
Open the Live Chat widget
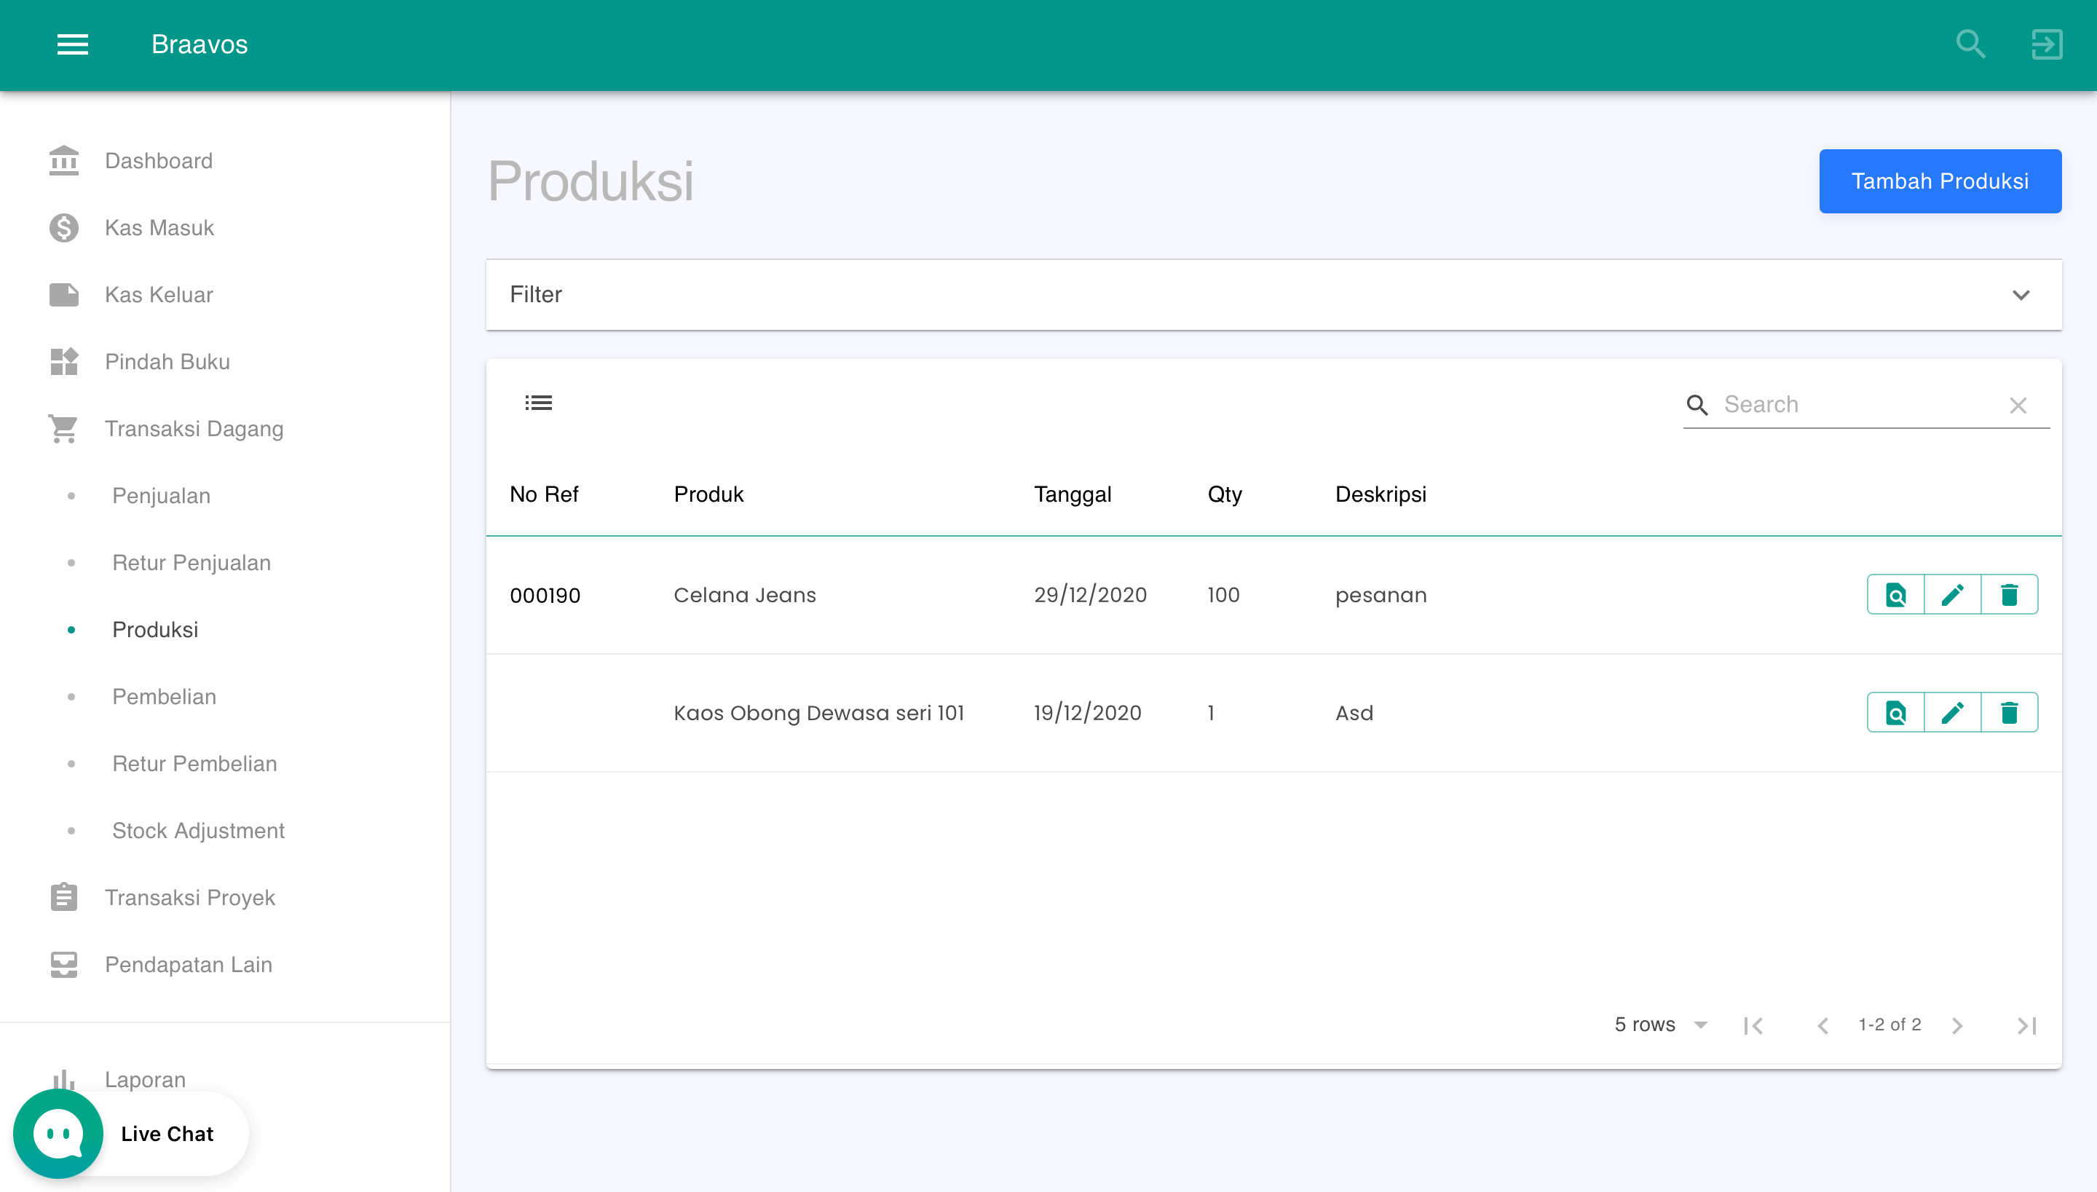pos(131,1133)
